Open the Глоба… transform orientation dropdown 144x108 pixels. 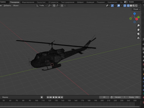click(41, 6)
